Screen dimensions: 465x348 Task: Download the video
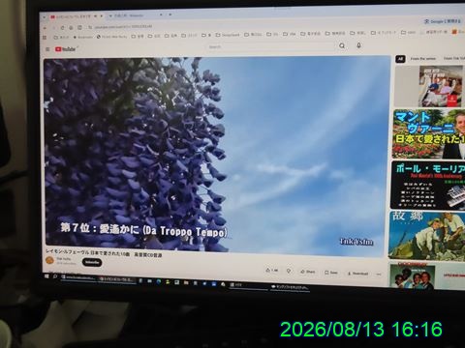tap(357, 274)
